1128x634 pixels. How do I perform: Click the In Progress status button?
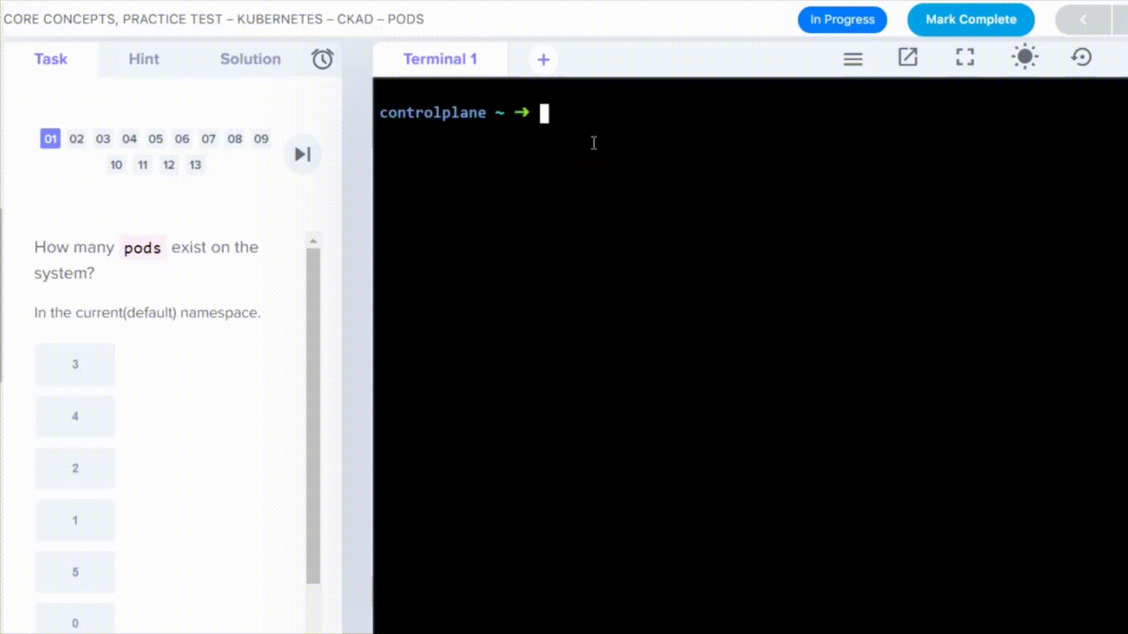point(842,19)
